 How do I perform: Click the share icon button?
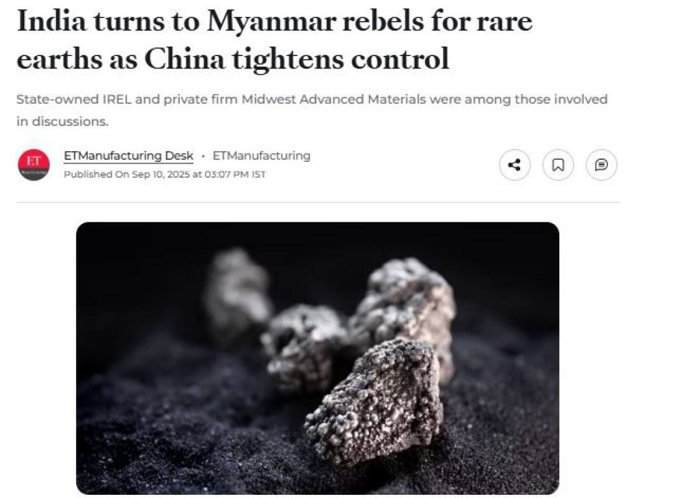[515, 165]
